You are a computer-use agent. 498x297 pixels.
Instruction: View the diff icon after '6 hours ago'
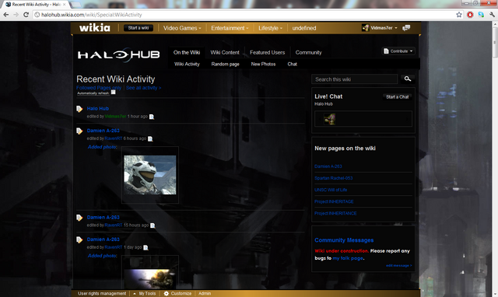(x=150, y=138)
